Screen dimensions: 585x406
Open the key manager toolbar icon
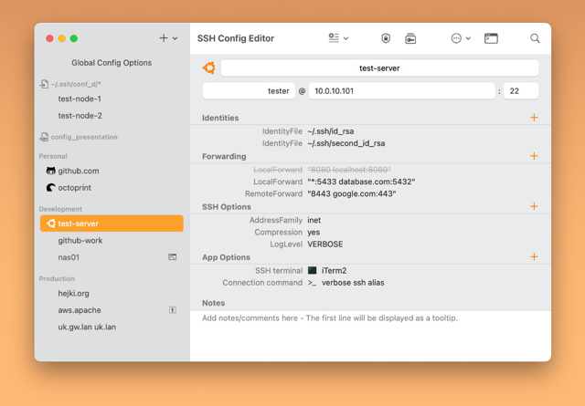point(410,38)
